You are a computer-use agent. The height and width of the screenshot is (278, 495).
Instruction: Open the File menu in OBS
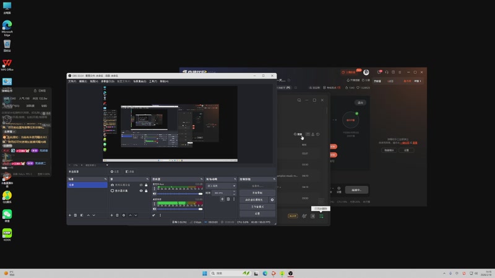(72, 81)
